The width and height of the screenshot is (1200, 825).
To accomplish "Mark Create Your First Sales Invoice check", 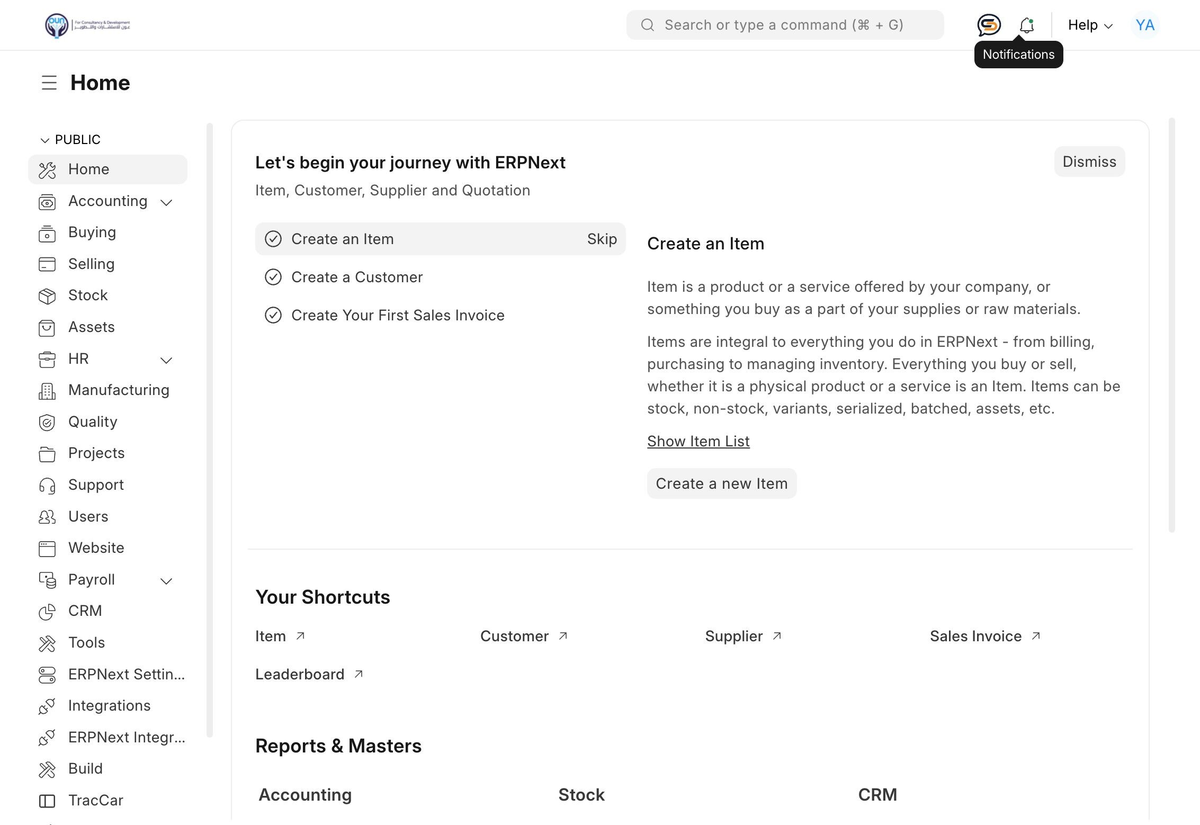I will point(273,315).
